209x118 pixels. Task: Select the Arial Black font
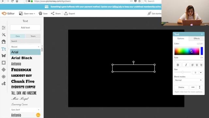point(25,58)
